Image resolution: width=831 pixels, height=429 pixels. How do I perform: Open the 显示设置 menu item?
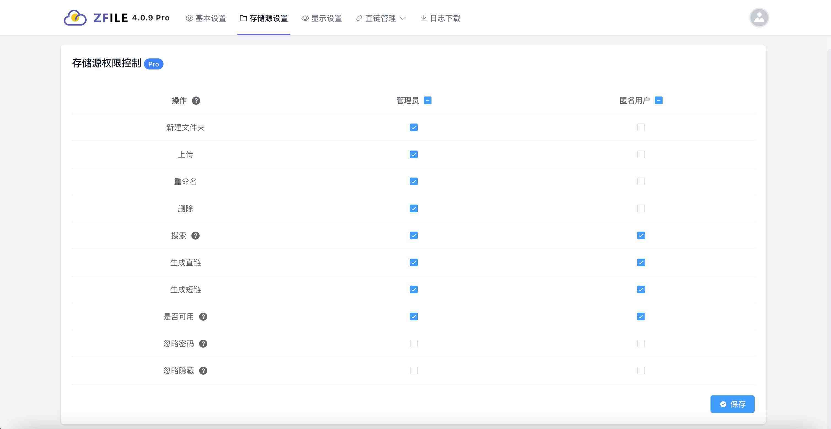(326, 18)
